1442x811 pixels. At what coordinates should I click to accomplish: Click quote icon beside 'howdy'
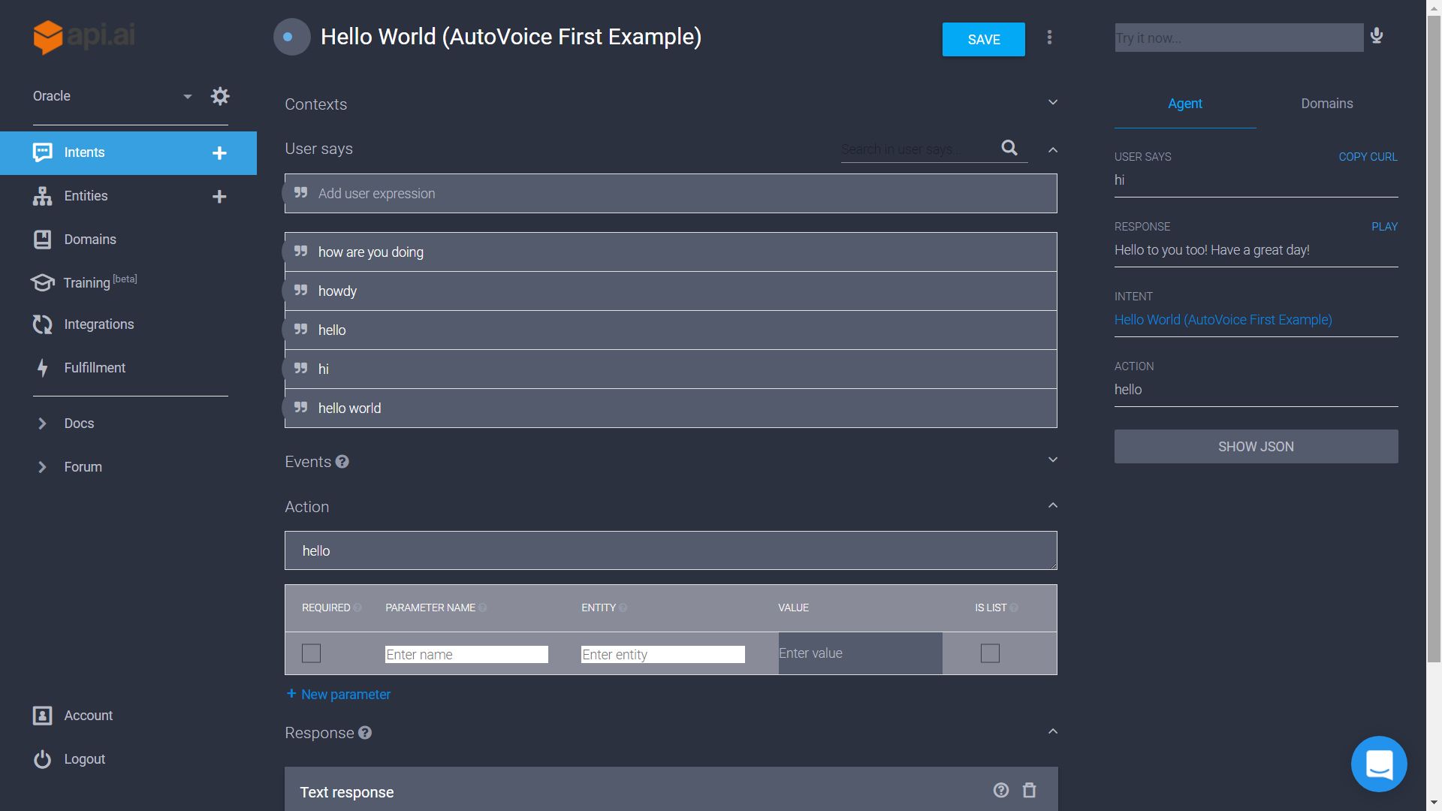(x=300, y=291)
